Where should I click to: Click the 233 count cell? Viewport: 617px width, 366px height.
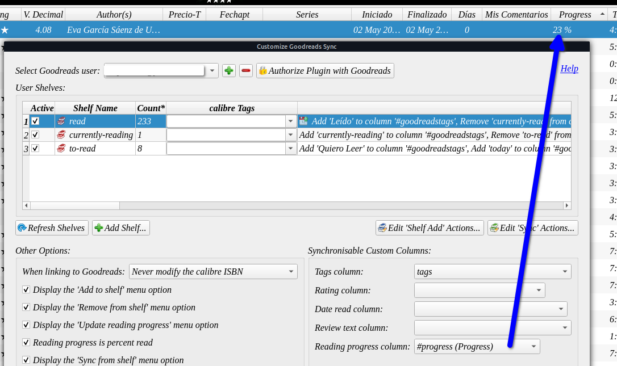tap(151, 121)
